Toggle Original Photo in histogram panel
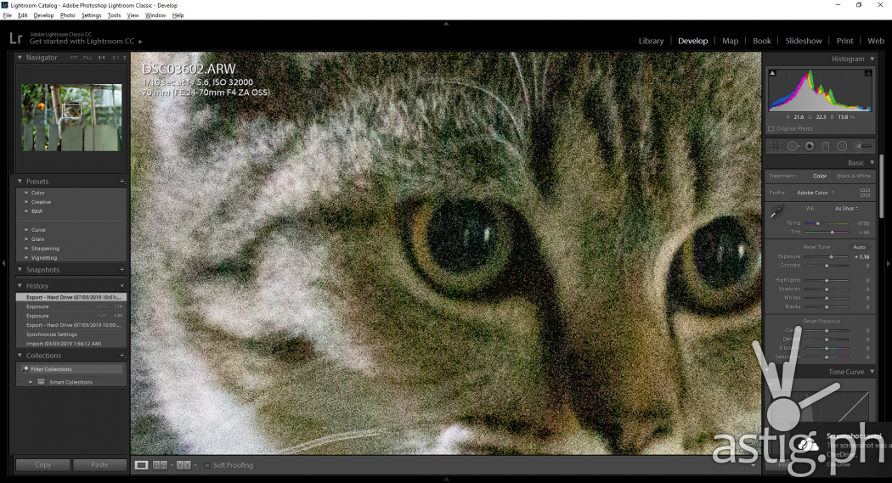Screen dimensions: 892x483 pos(771,128)
